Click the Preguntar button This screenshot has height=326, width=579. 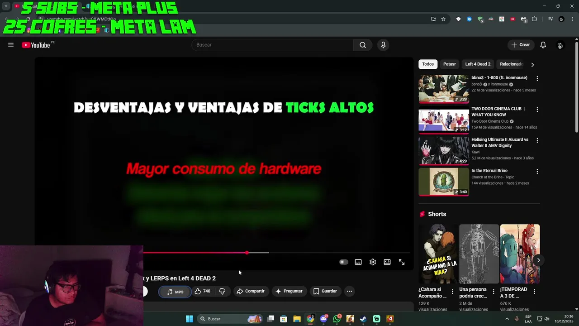click(289, 291)
